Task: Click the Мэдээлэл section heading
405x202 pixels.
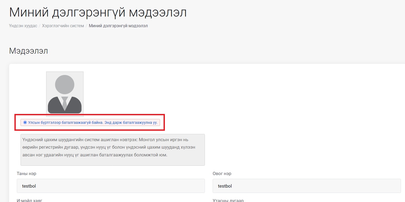Action: (29, 51)
